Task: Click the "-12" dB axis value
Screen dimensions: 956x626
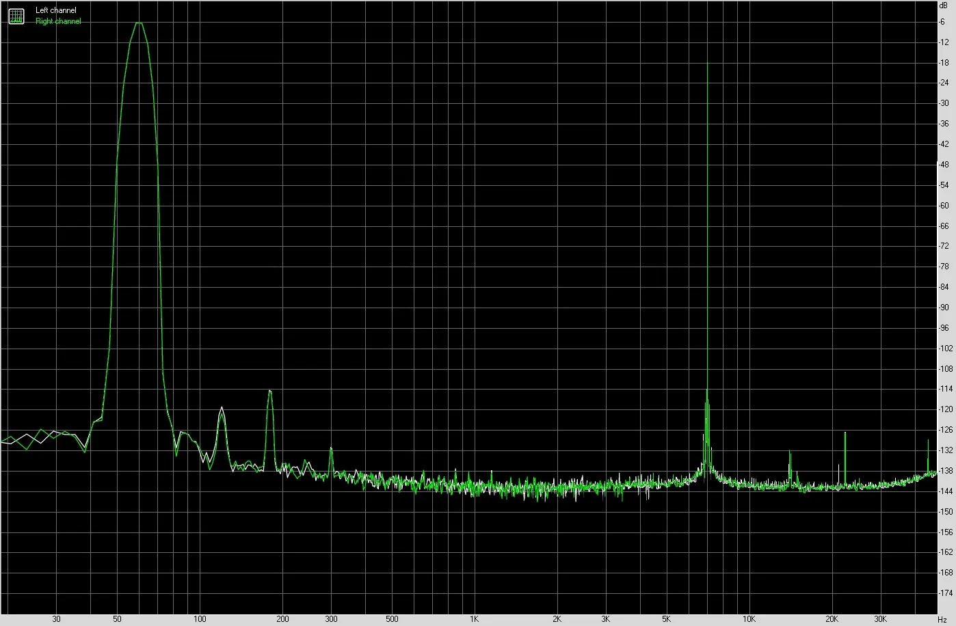Action: pyautogui.click(x=944, y=42)
